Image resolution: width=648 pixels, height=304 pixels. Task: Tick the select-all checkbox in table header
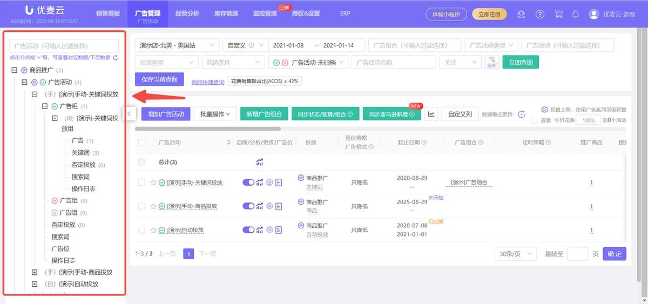click(141, 143)
